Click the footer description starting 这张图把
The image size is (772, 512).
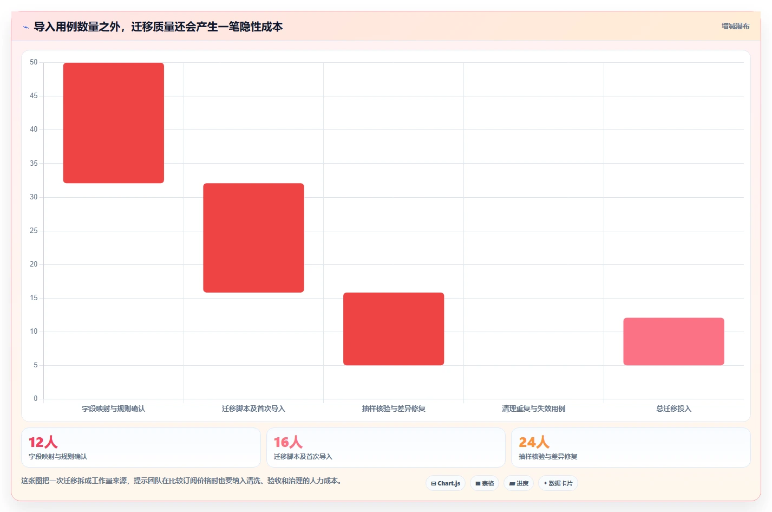tap(182, 481)
